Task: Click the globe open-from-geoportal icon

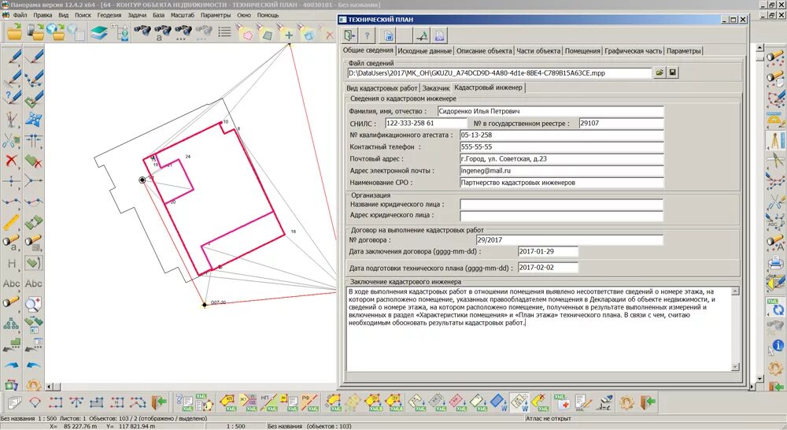Action: [56, 33]
